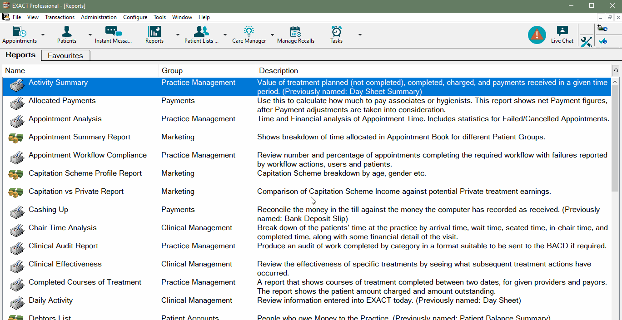Click 'Marketing' group in Capitation vs Private row

(x=178, y=192)
